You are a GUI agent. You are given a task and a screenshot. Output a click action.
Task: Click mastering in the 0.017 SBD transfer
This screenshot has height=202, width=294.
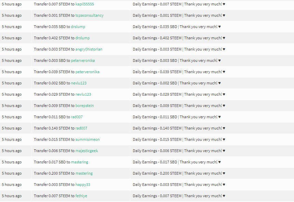point(79,162)
